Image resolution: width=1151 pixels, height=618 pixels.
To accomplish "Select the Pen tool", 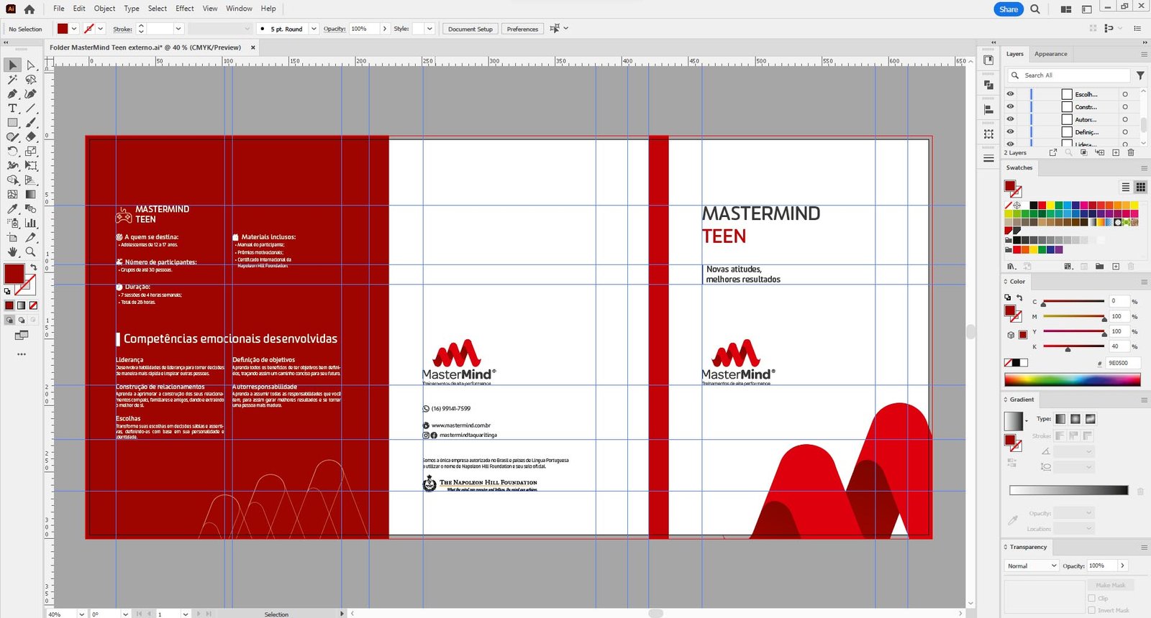I will coord(13,94).
